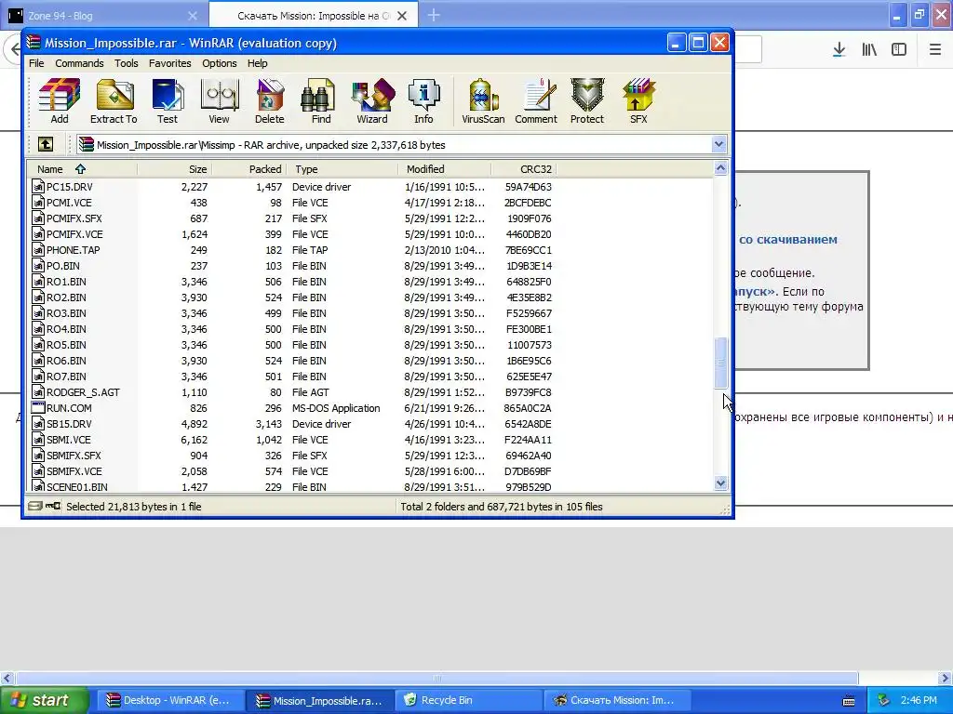Viewport: 953px width, 714px height.
Task: Expand the archive path dropdown
Action: (x=718, y=144)
